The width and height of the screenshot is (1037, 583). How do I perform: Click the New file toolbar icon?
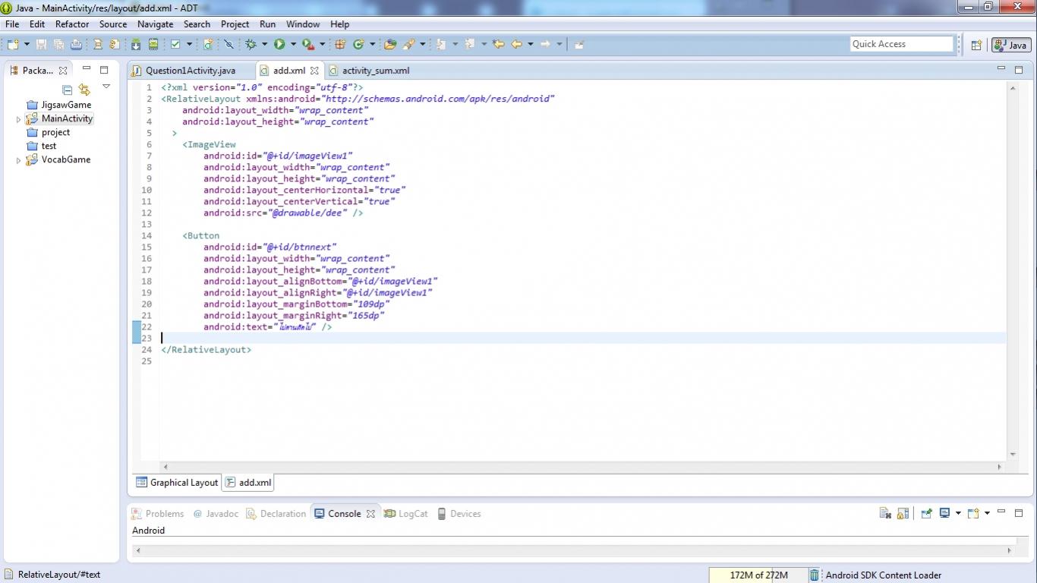tap(13, 44)
